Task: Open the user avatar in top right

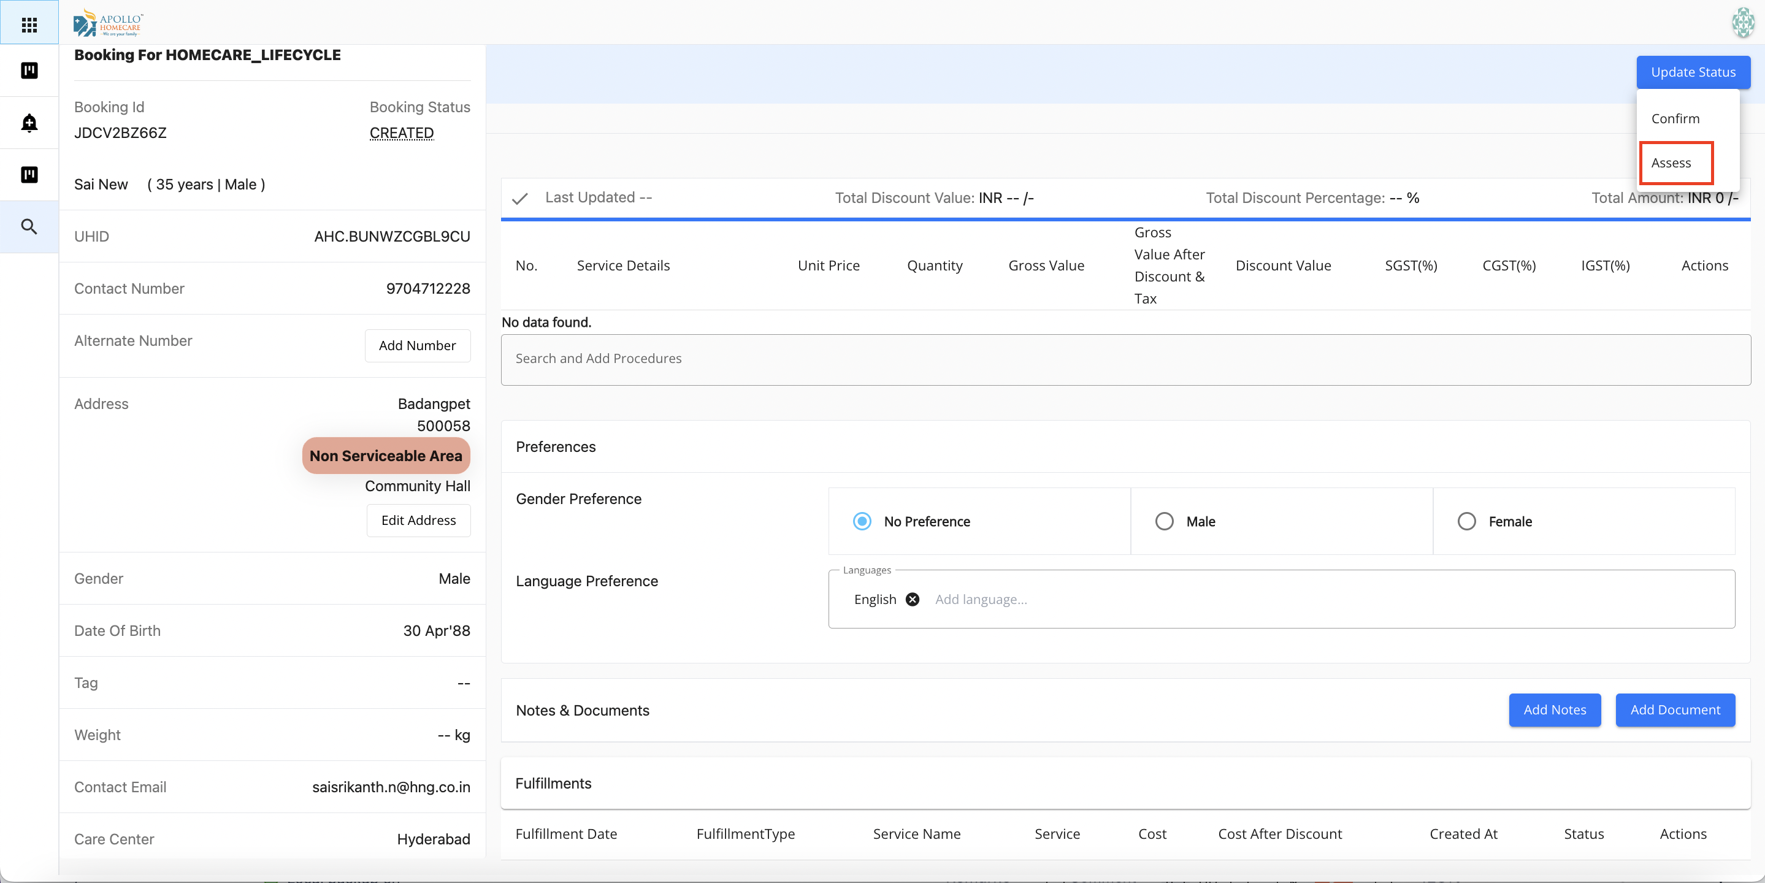Action: point(1742,23)
